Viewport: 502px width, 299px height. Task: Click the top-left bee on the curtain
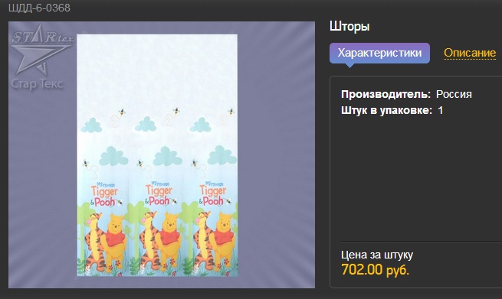point(122,112)
